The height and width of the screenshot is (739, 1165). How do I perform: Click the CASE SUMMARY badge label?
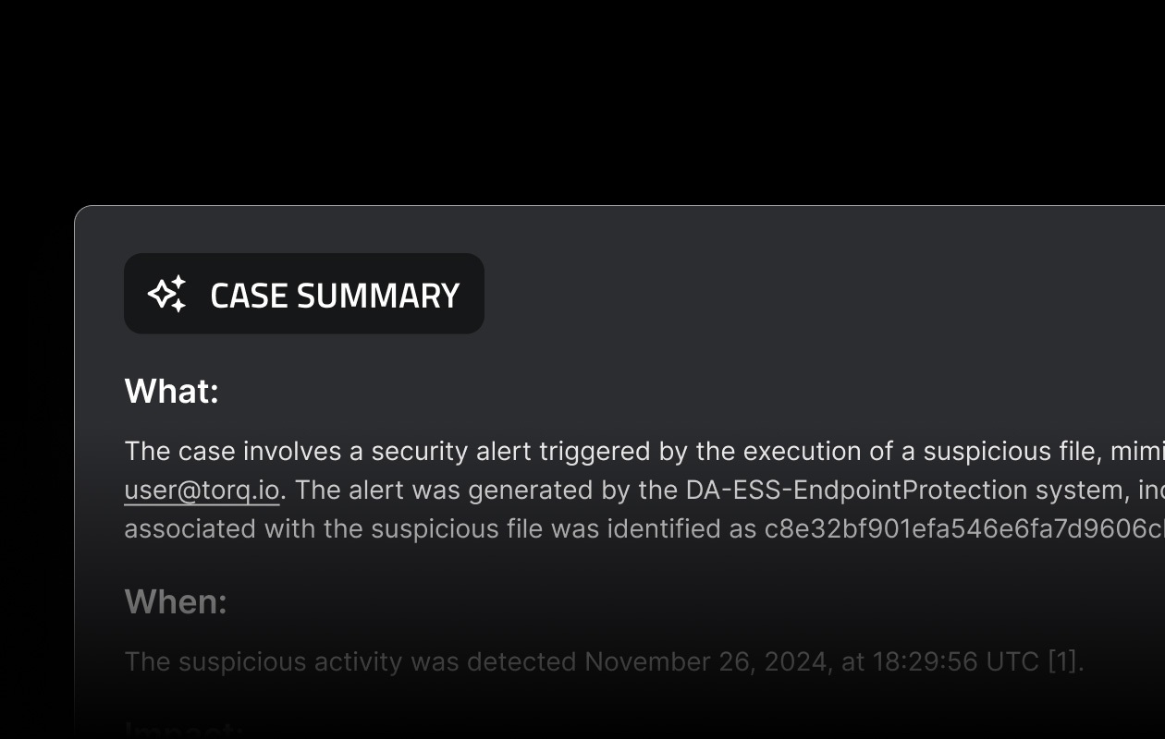pos(334,296)
